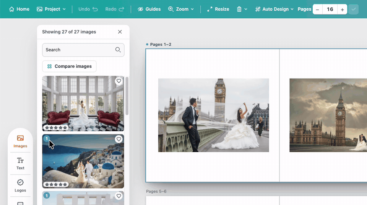
Task: Go to Home
Action: 19,9
